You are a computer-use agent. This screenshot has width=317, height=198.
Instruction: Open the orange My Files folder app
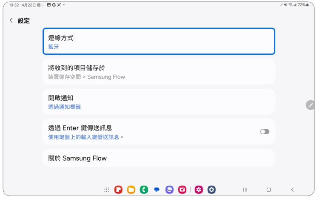coord(131,190)
